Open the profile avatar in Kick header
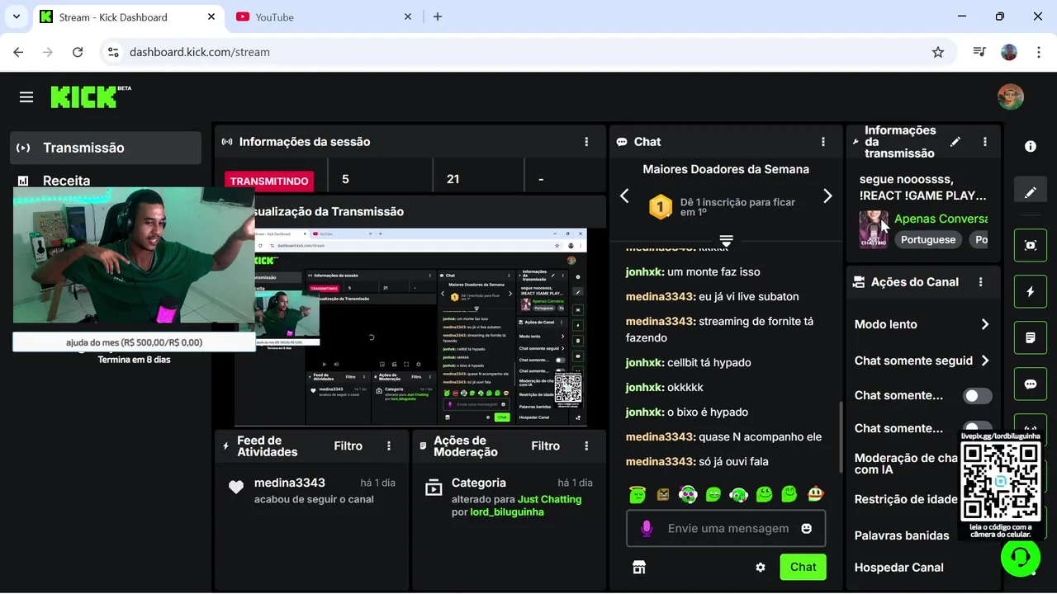The image size is (1057, 594). 1010,97
